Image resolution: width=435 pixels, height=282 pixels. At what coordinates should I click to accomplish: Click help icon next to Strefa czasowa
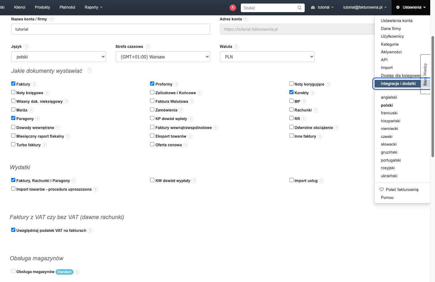[148, 47]
